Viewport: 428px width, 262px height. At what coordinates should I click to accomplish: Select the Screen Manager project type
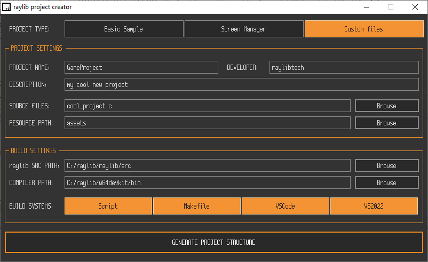coord(244,29)
